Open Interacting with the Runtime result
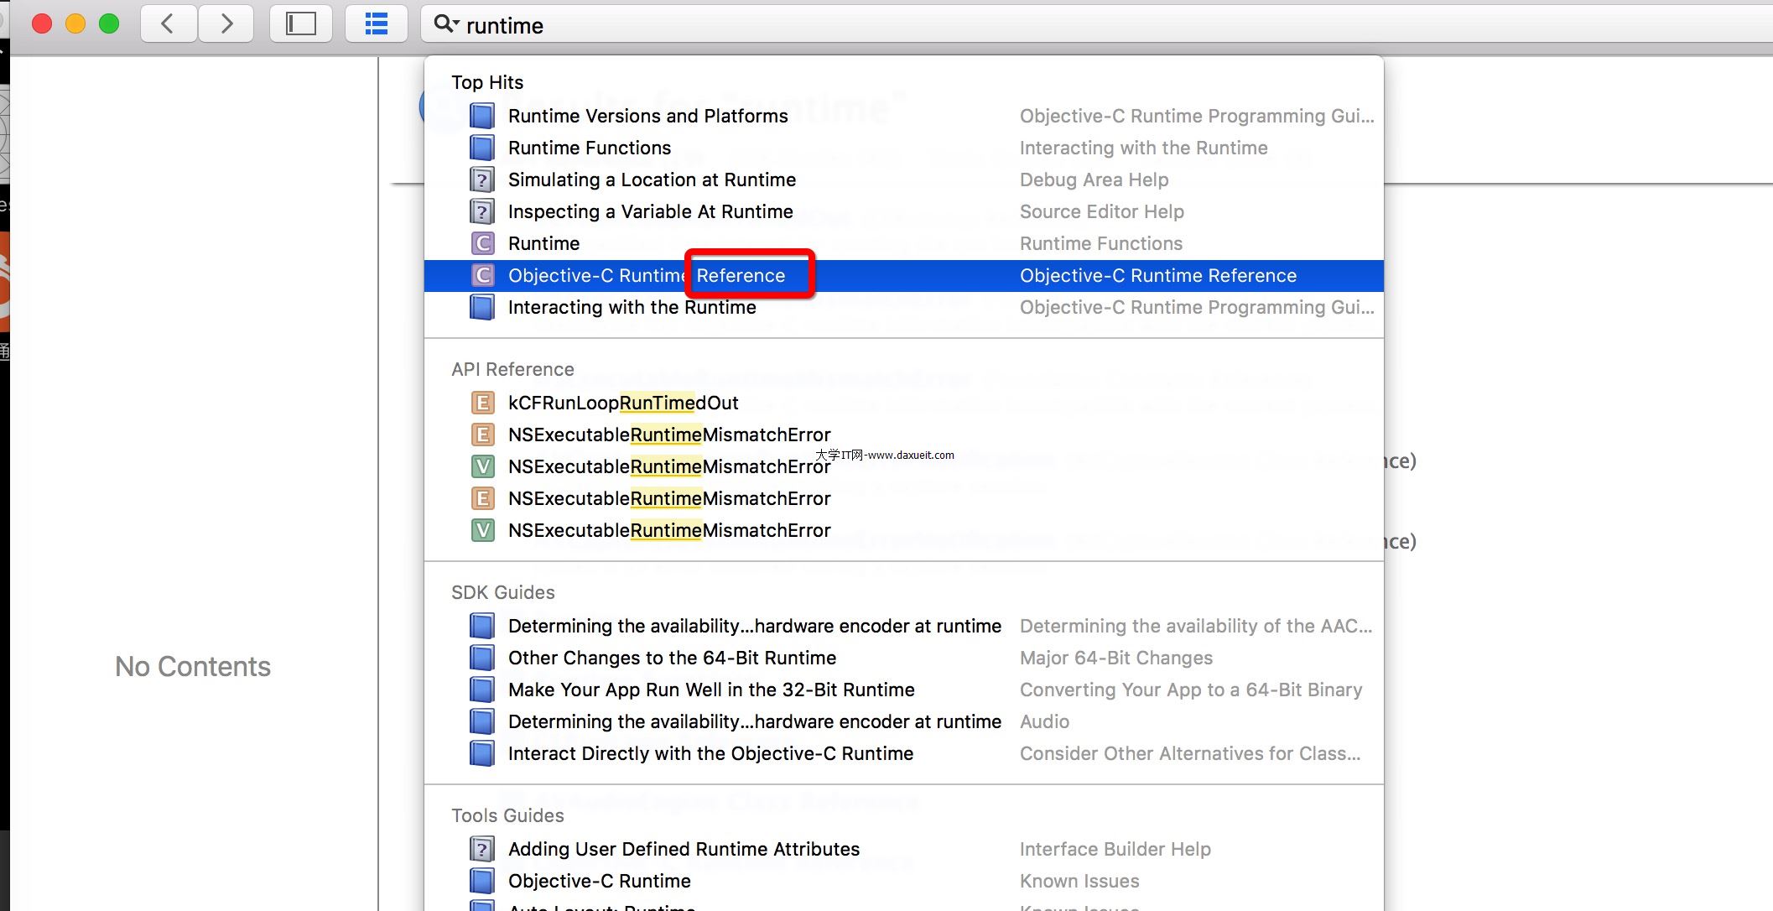1773x911 pixels. 632,307
